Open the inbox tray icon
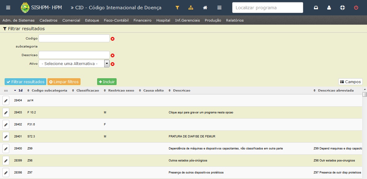 [x=316, y=8]
